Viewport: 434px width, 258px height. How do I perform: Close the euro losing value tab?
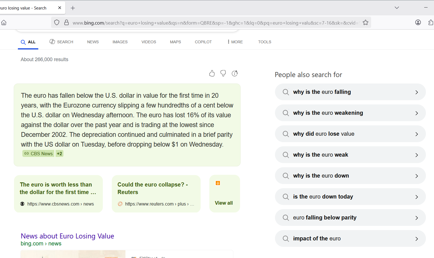pyautogui.click(x=60, y=8)
